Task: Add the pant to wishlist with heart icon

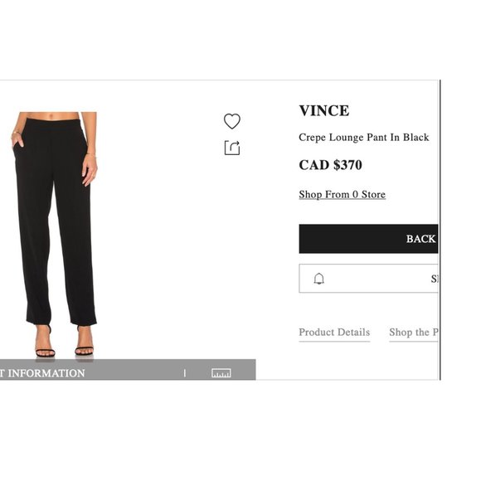Action: tap(232, 121)
